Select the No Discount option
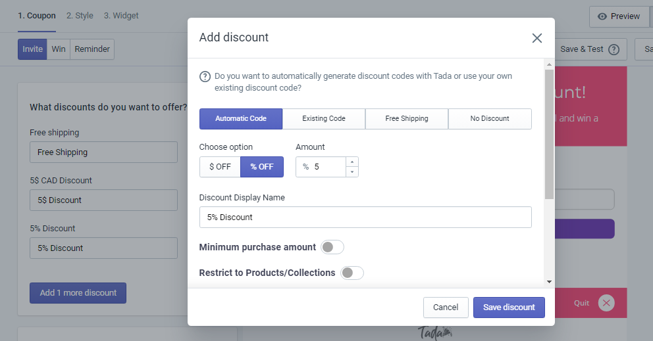The height and width of the screenshot is (341, 653). click(x=490, y=119)
